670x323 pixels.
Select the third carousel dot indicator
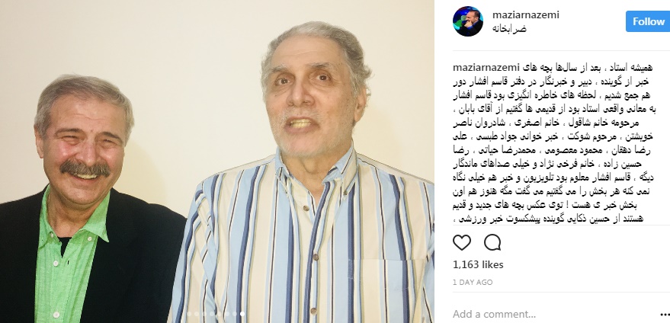(x=204, y=314)
